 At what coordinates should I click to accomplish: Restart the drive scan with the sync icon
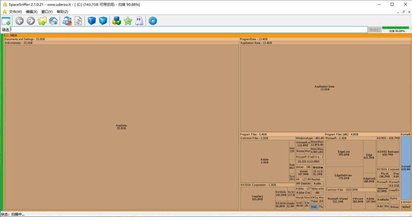click(x=67, y=21)
